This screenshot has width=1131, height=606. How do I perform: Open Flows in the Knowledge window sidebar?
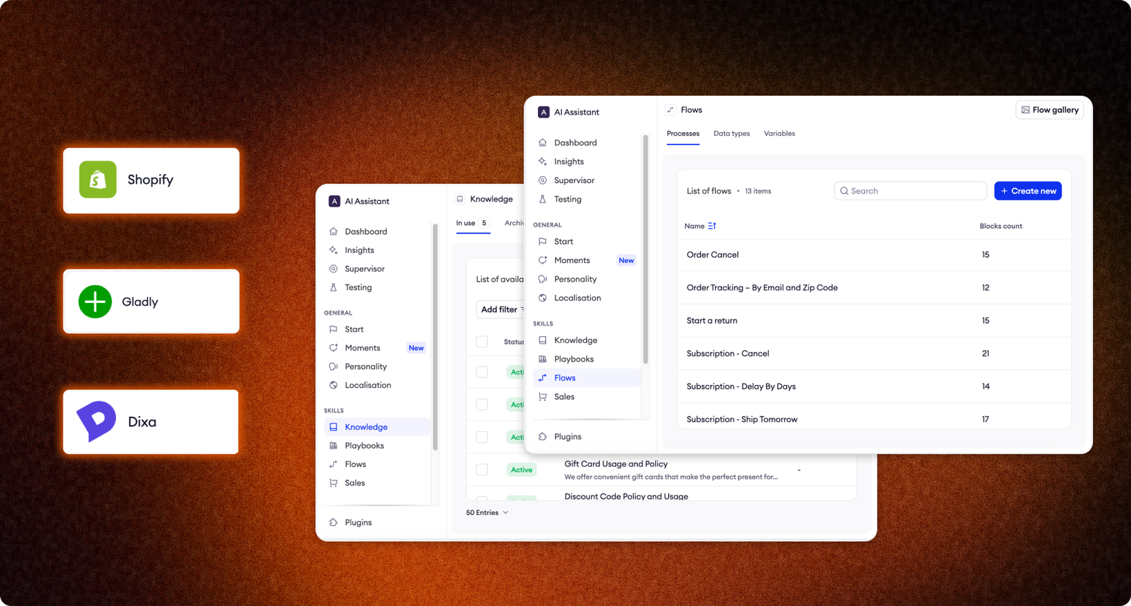click(377, 464)
